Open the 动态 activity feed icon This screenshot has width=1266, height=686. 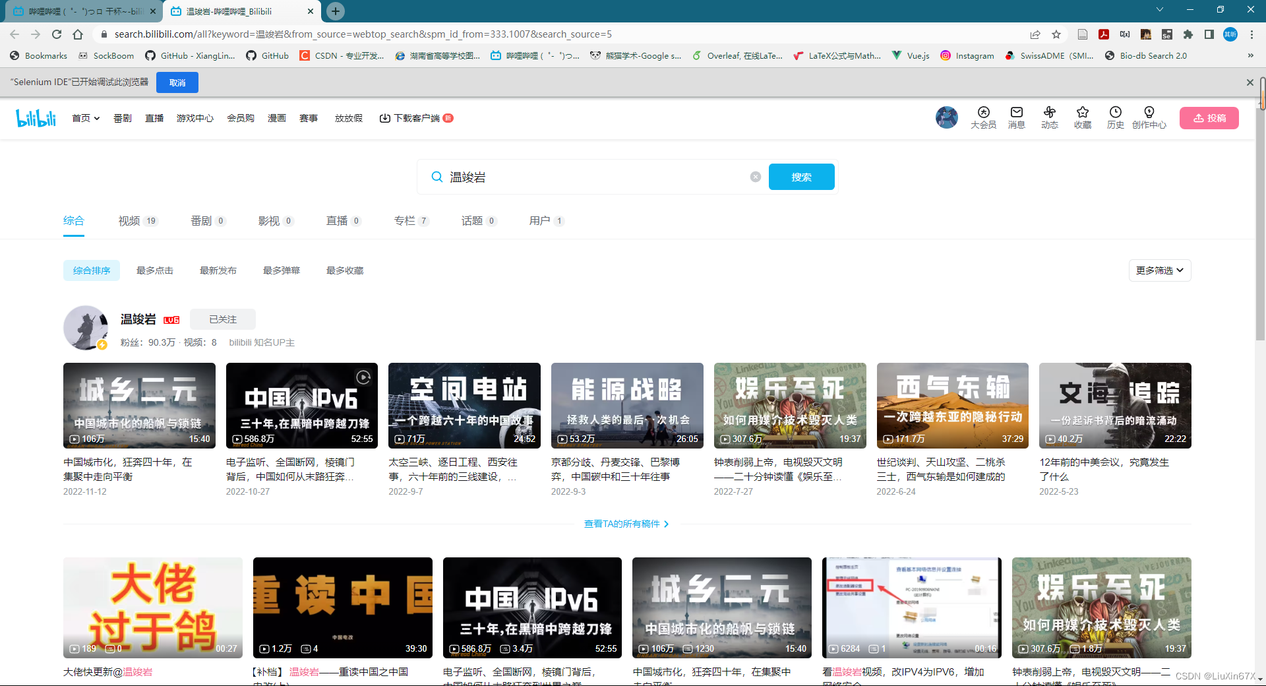[1050, 117]
